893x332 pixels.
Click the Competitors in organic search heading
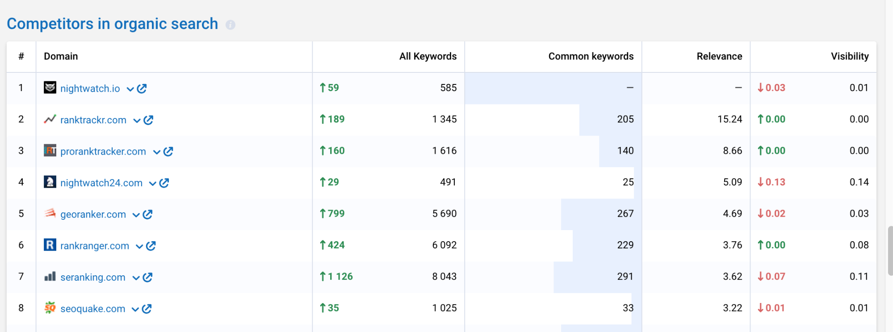coord(113,24)
